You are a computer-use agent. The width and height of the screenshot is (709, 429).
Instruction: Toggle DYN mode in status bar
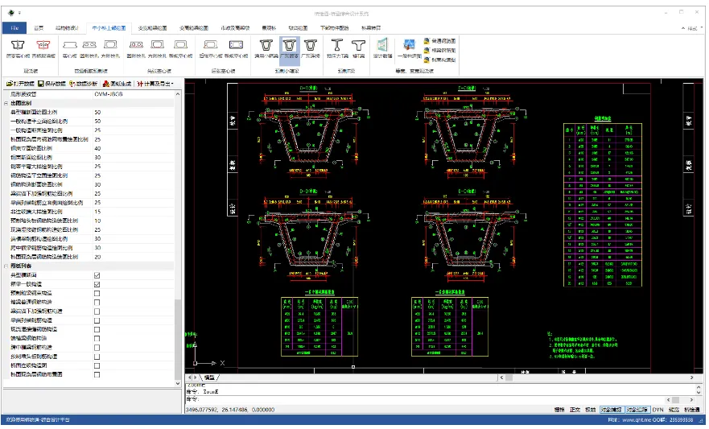(x=657, y=410)
